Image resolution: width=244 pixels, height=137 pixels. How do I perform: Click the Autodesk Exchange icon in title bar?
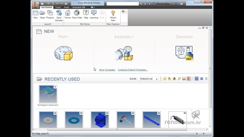click(175, 3)
